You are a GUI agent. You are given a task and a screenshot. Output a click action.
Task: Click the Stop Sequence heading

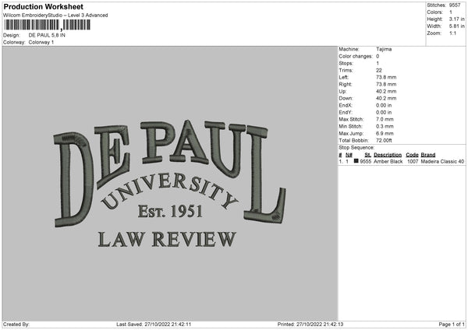tap(356, 148)
